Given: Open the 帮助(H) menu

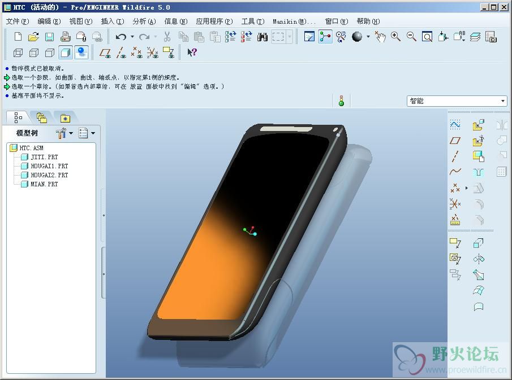Looking at the screenshot, I should (x=368, y=21).
